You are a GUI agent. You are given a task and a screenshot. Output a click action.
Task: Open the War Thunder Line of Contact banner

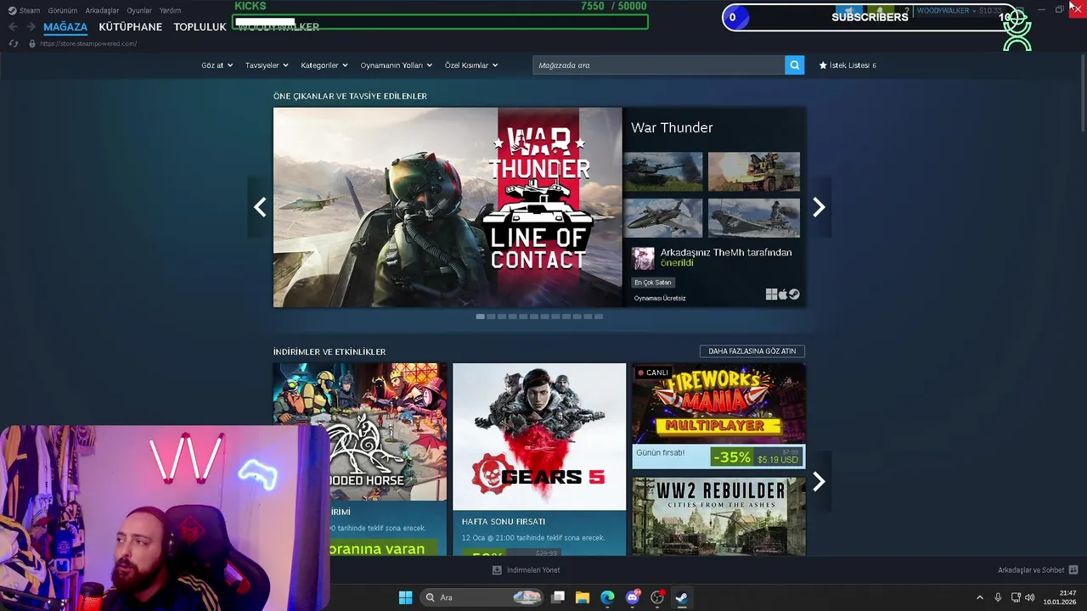(448, 207)
